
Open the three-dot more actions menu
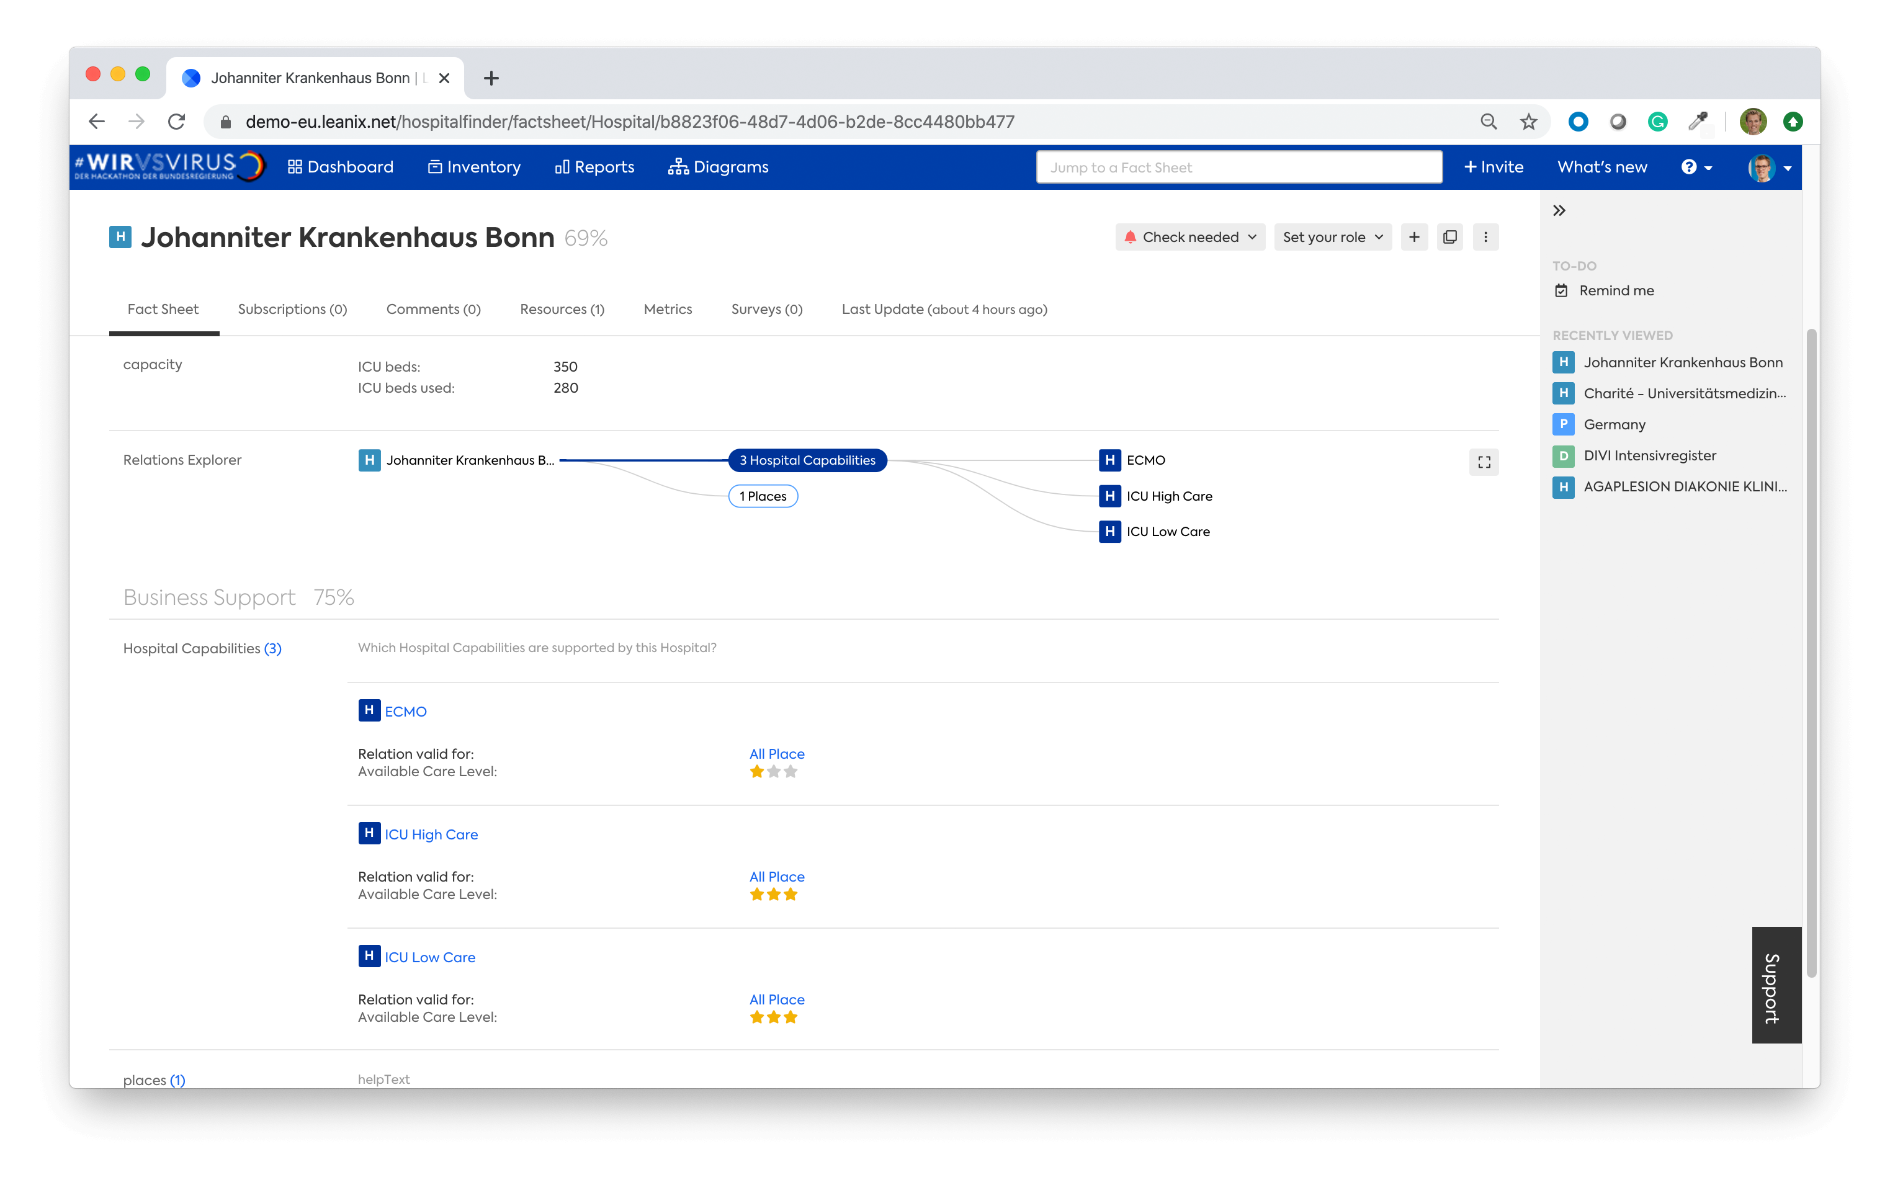1485,236
